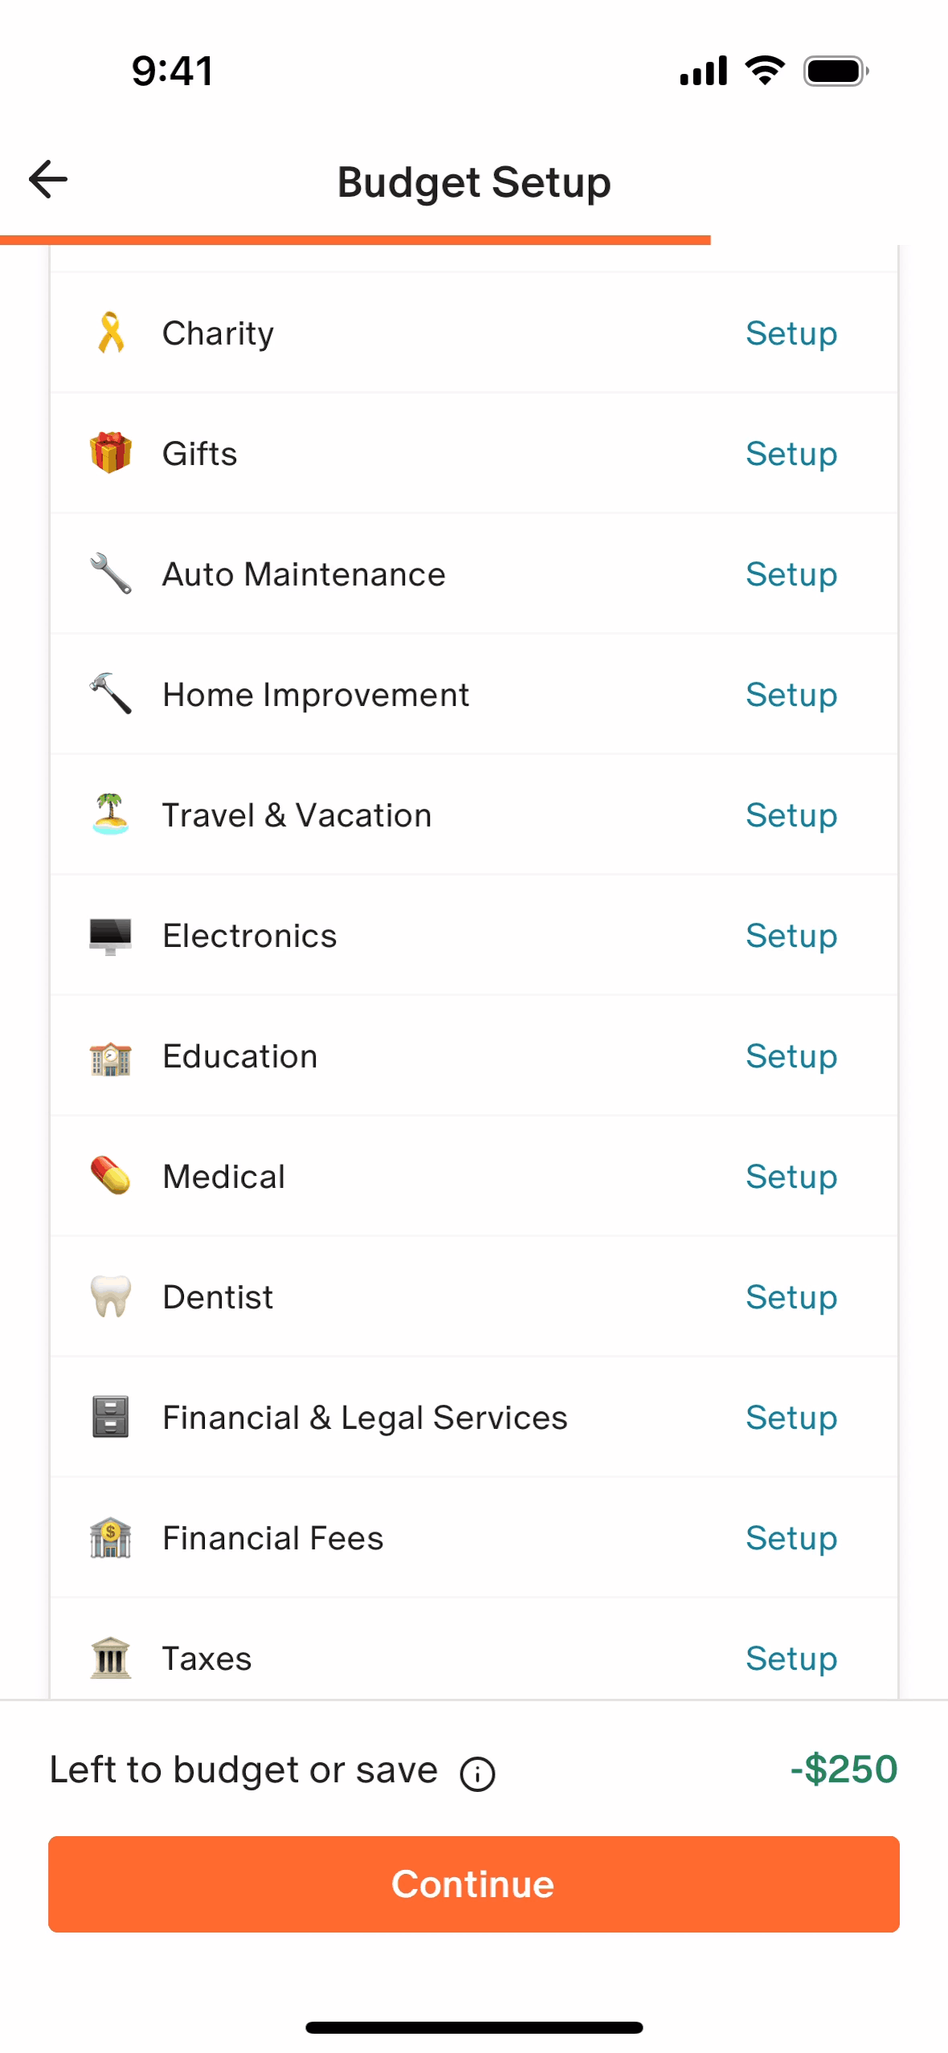Tap the Dentist category label

218,1297
